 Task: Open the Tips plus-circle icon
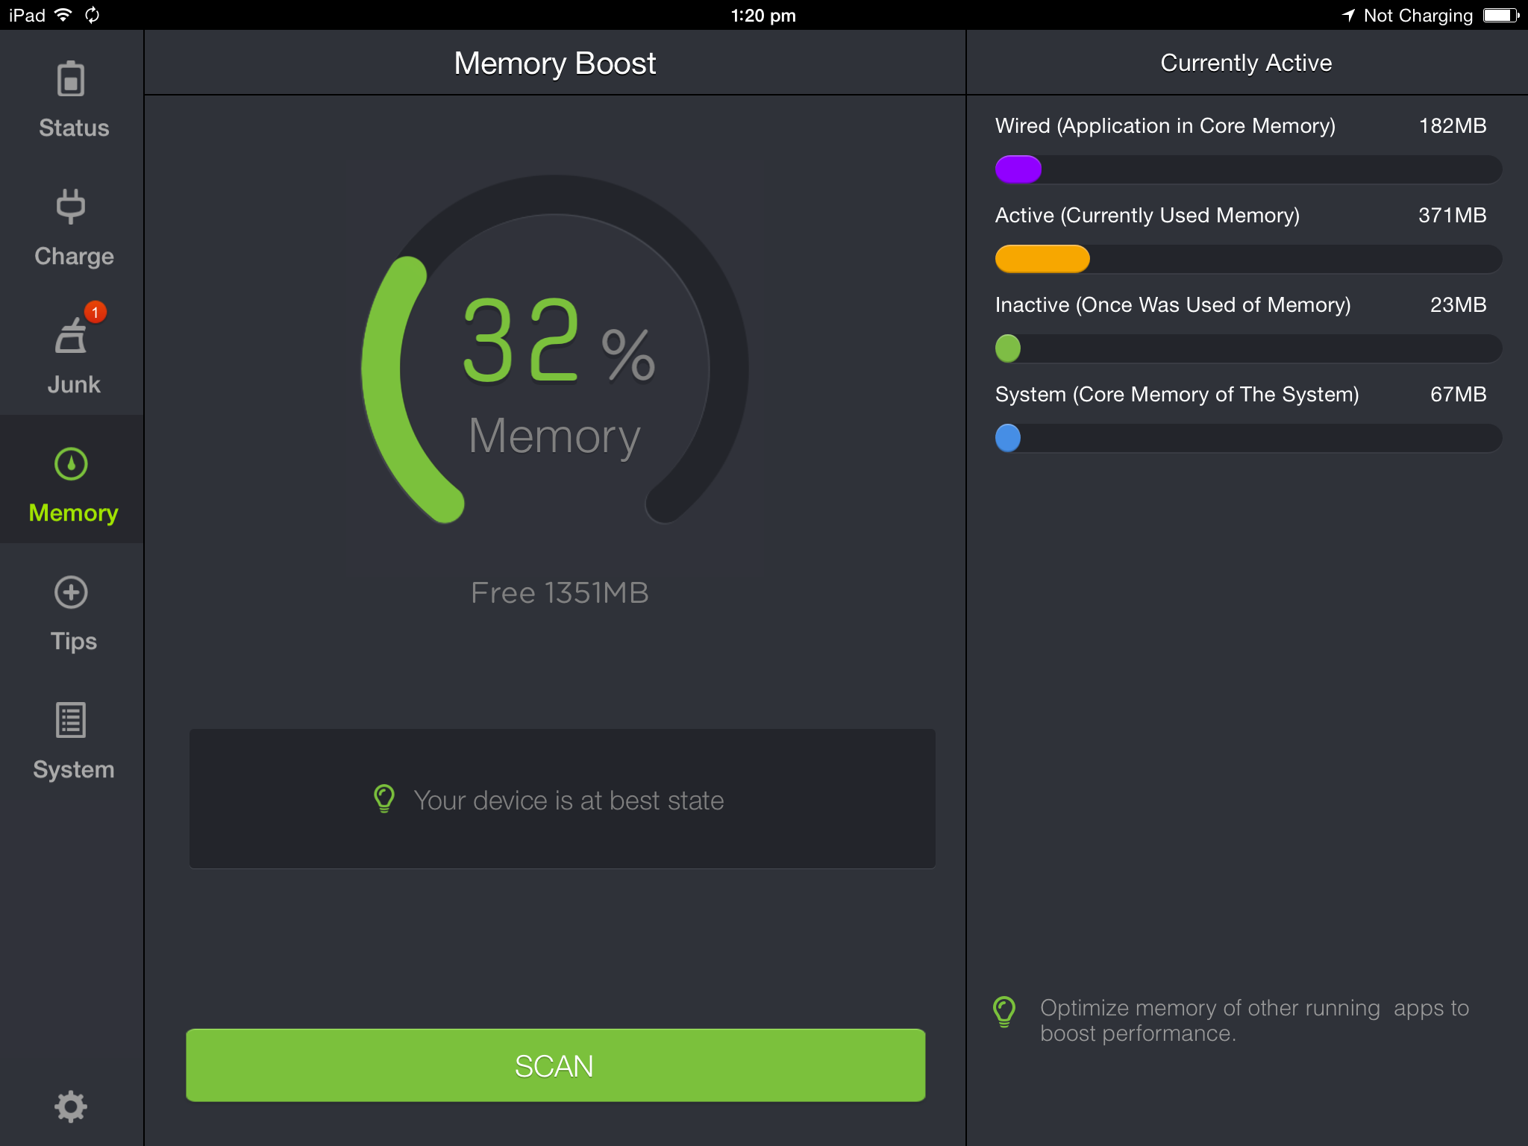click(71, 592)
